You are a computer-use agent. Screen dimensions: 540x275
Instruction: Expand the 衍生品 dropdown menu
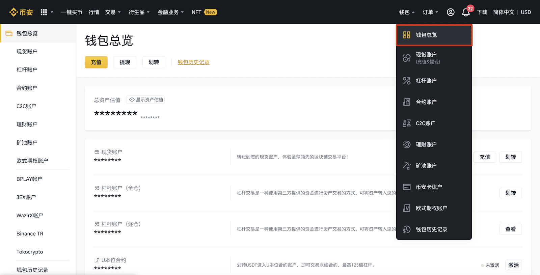click(139, 12)
